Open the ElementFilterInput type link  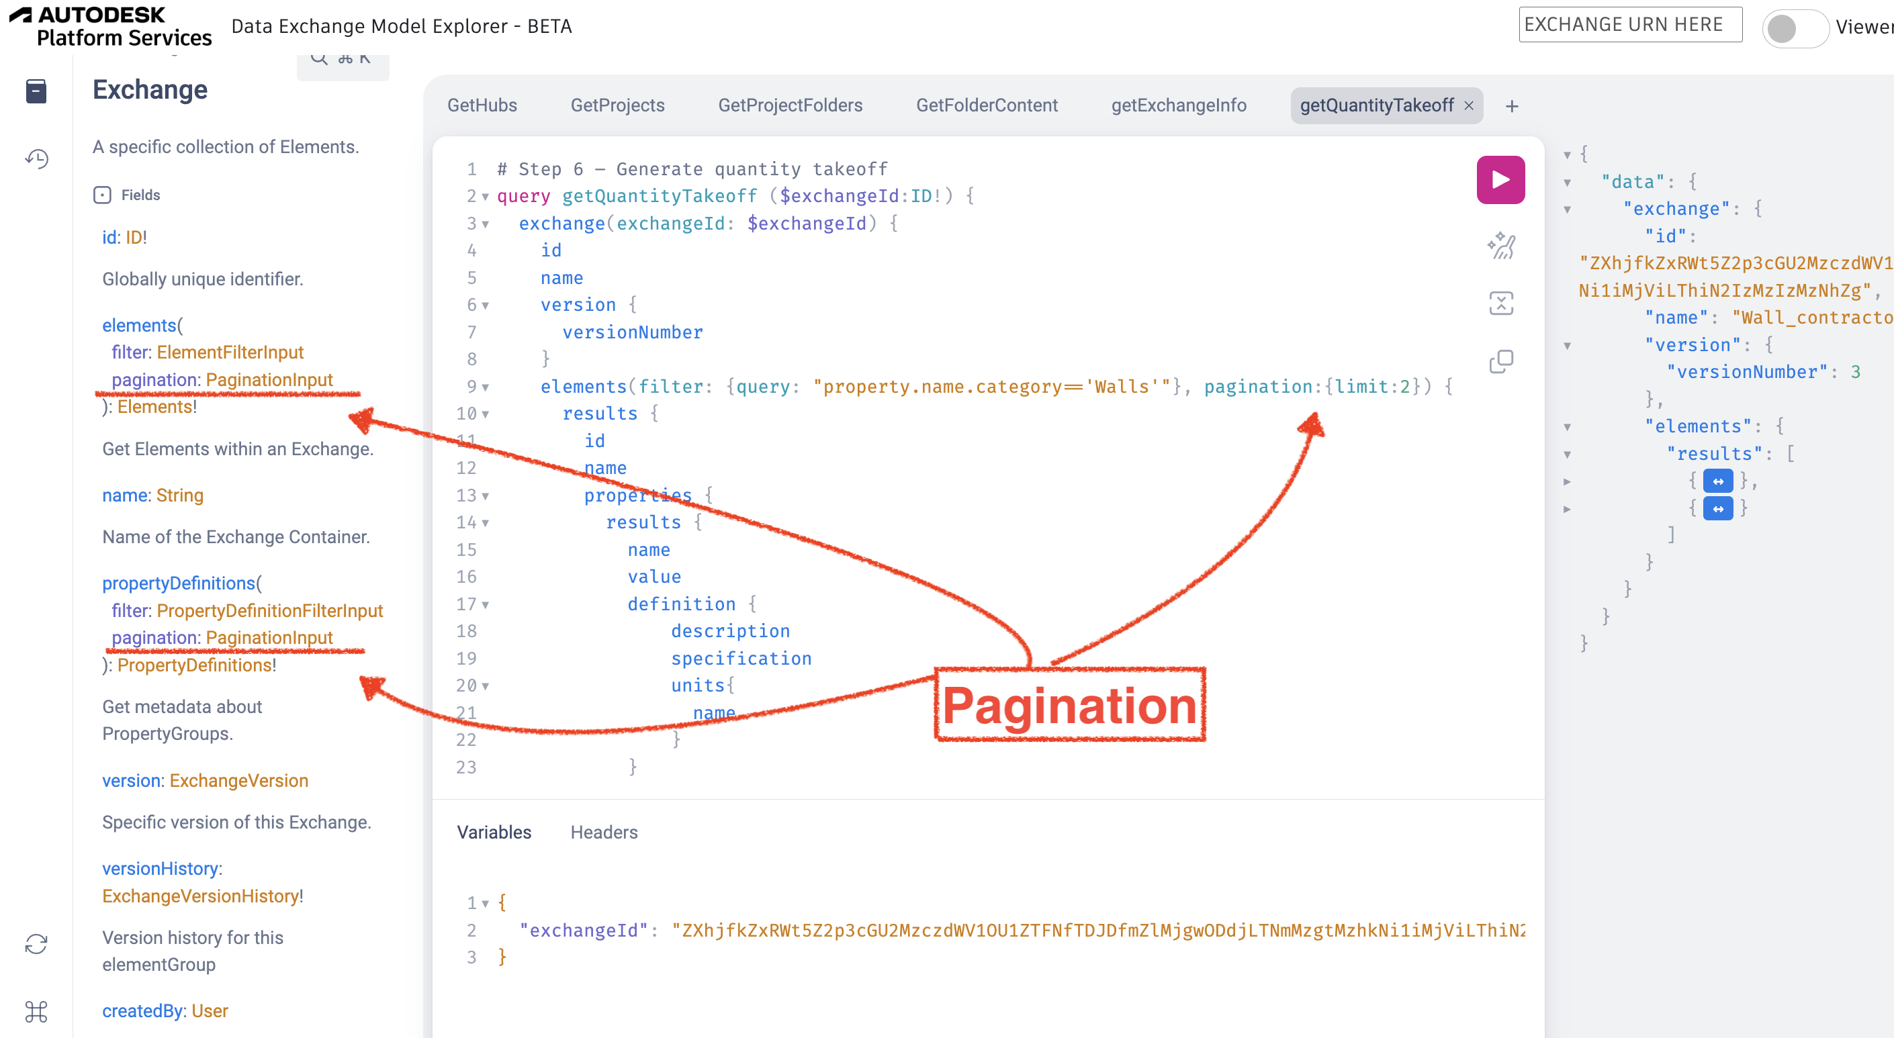230,352
